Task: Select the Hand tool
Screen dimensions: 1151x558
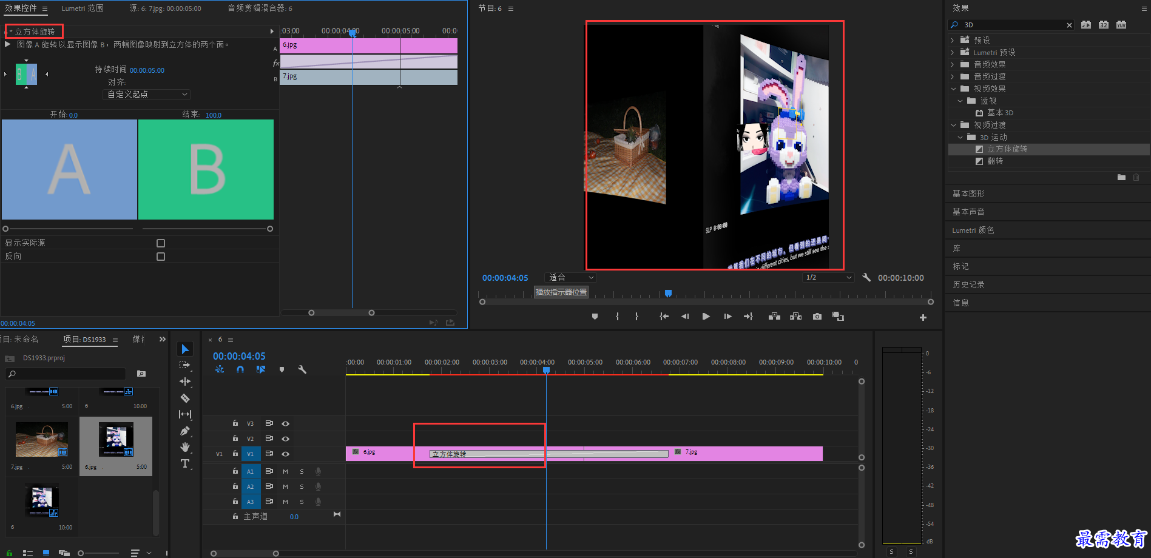Action: tap(185, 447)
